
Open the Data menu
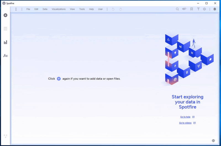[45, 9]
